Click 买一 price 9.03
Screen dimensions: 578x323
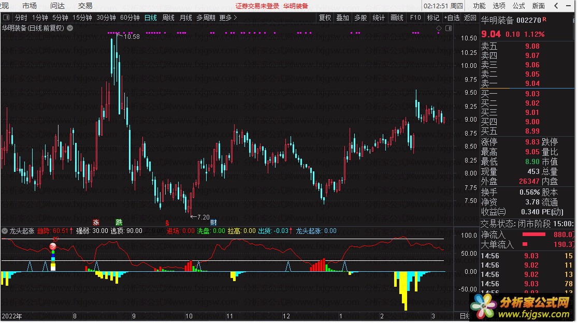tap(532, 94)
